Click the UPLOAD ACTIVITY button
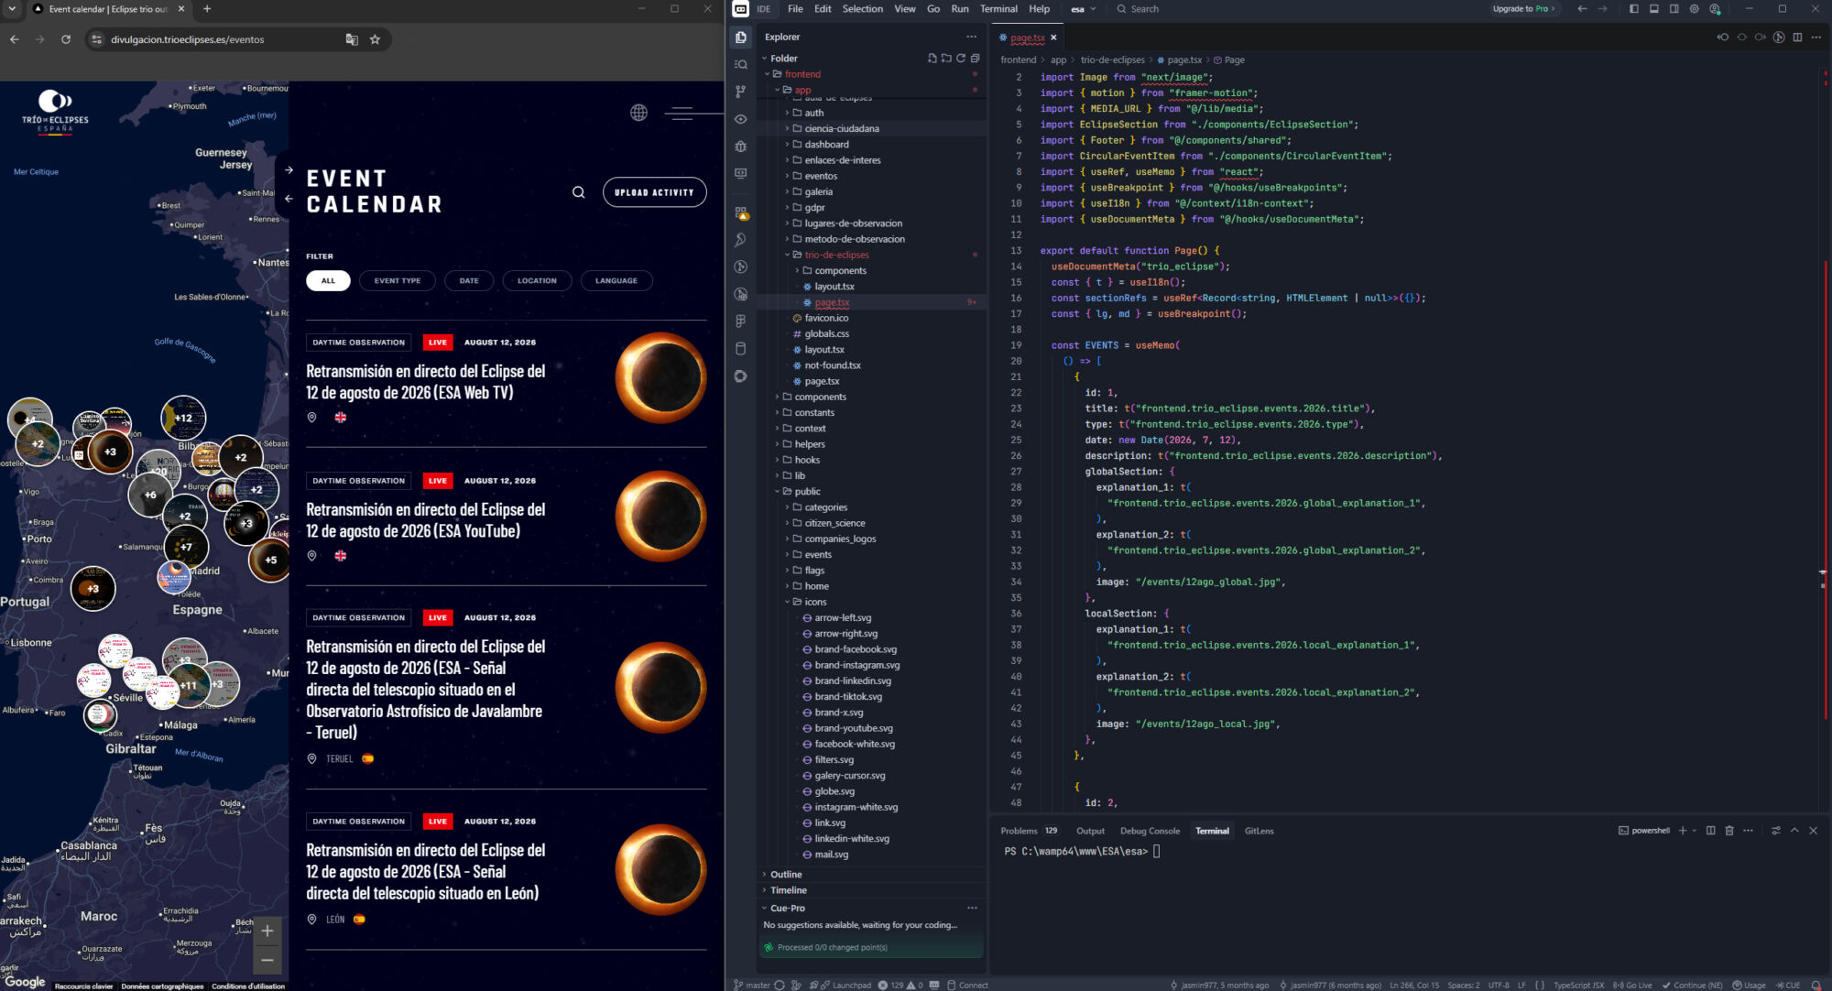 point(654,192)
